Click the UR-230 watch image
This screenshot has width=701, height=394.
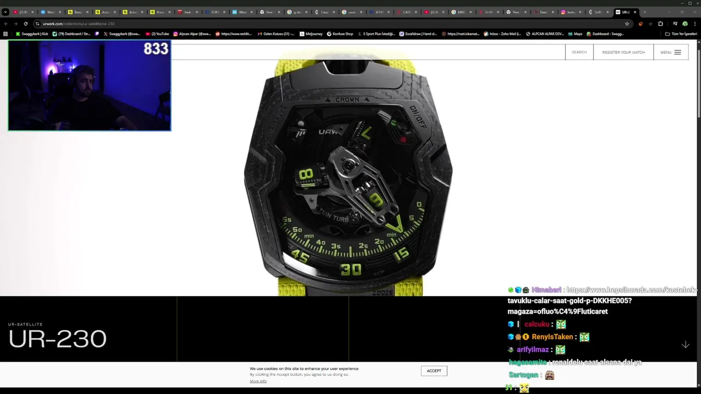coord(349,175)
